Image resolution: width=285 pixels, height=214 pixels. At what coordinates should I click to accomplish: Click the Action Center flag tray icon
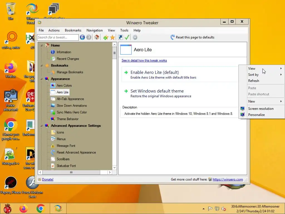[210, 208]
